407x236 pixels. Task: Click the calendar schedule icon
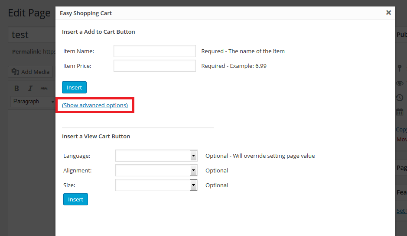click(400, 112)
